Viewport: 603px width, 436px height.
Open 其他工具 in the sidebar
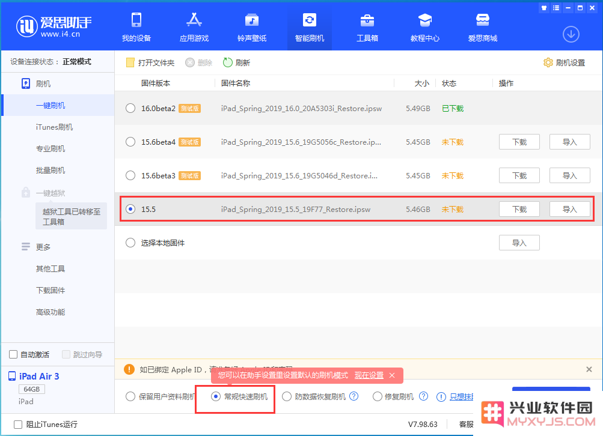click(x=51, y=268)
